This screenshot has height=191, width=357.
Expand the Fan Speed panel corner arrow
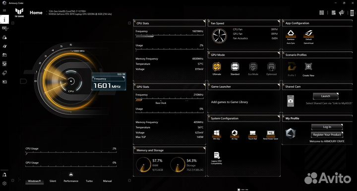[279, 21]
